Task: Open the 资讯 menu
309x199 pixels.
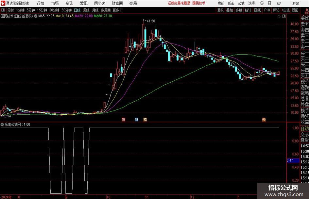Action: pyautogui.click(x=69, y=3)
